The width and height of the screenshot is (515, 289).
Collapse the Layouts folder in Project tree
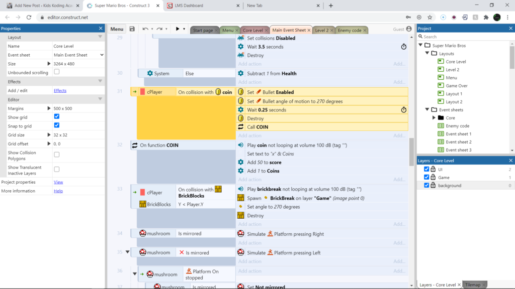[427, 53]
